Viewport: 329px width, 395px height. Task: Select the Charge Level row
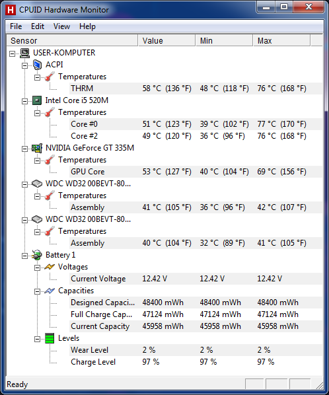coord(196,362)
